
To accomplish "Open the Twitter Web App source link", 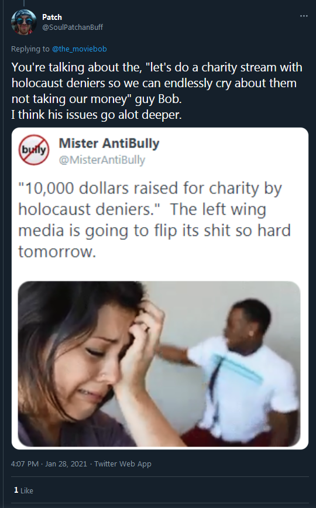I will (122, 464).
